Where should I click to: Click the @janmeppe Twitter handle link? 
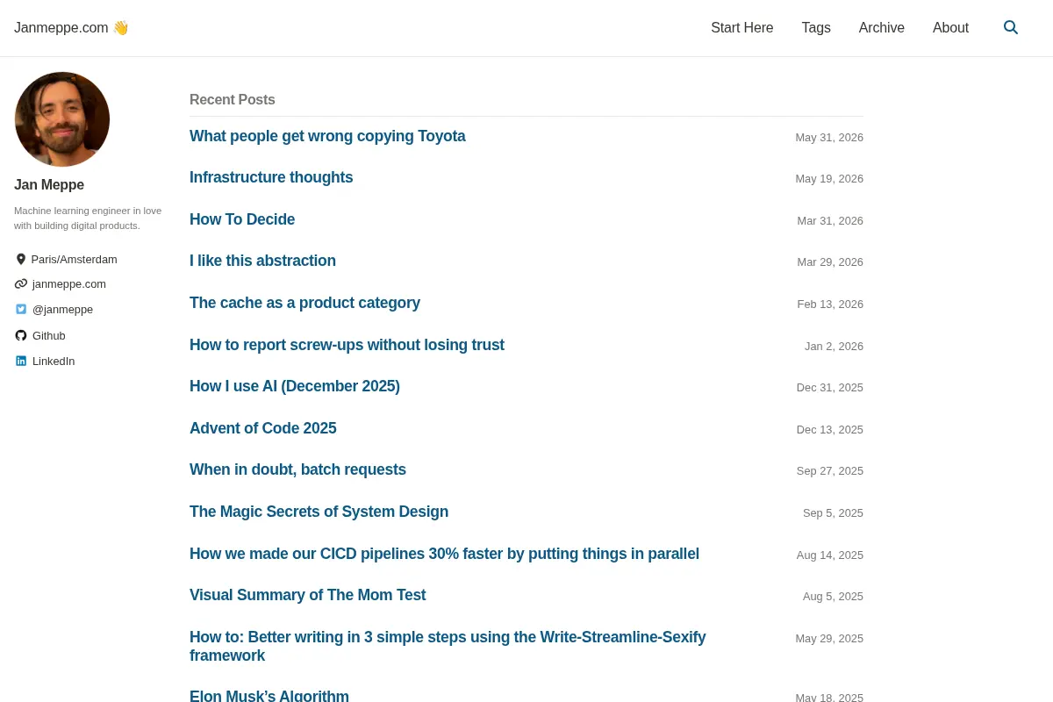(62, 309)
